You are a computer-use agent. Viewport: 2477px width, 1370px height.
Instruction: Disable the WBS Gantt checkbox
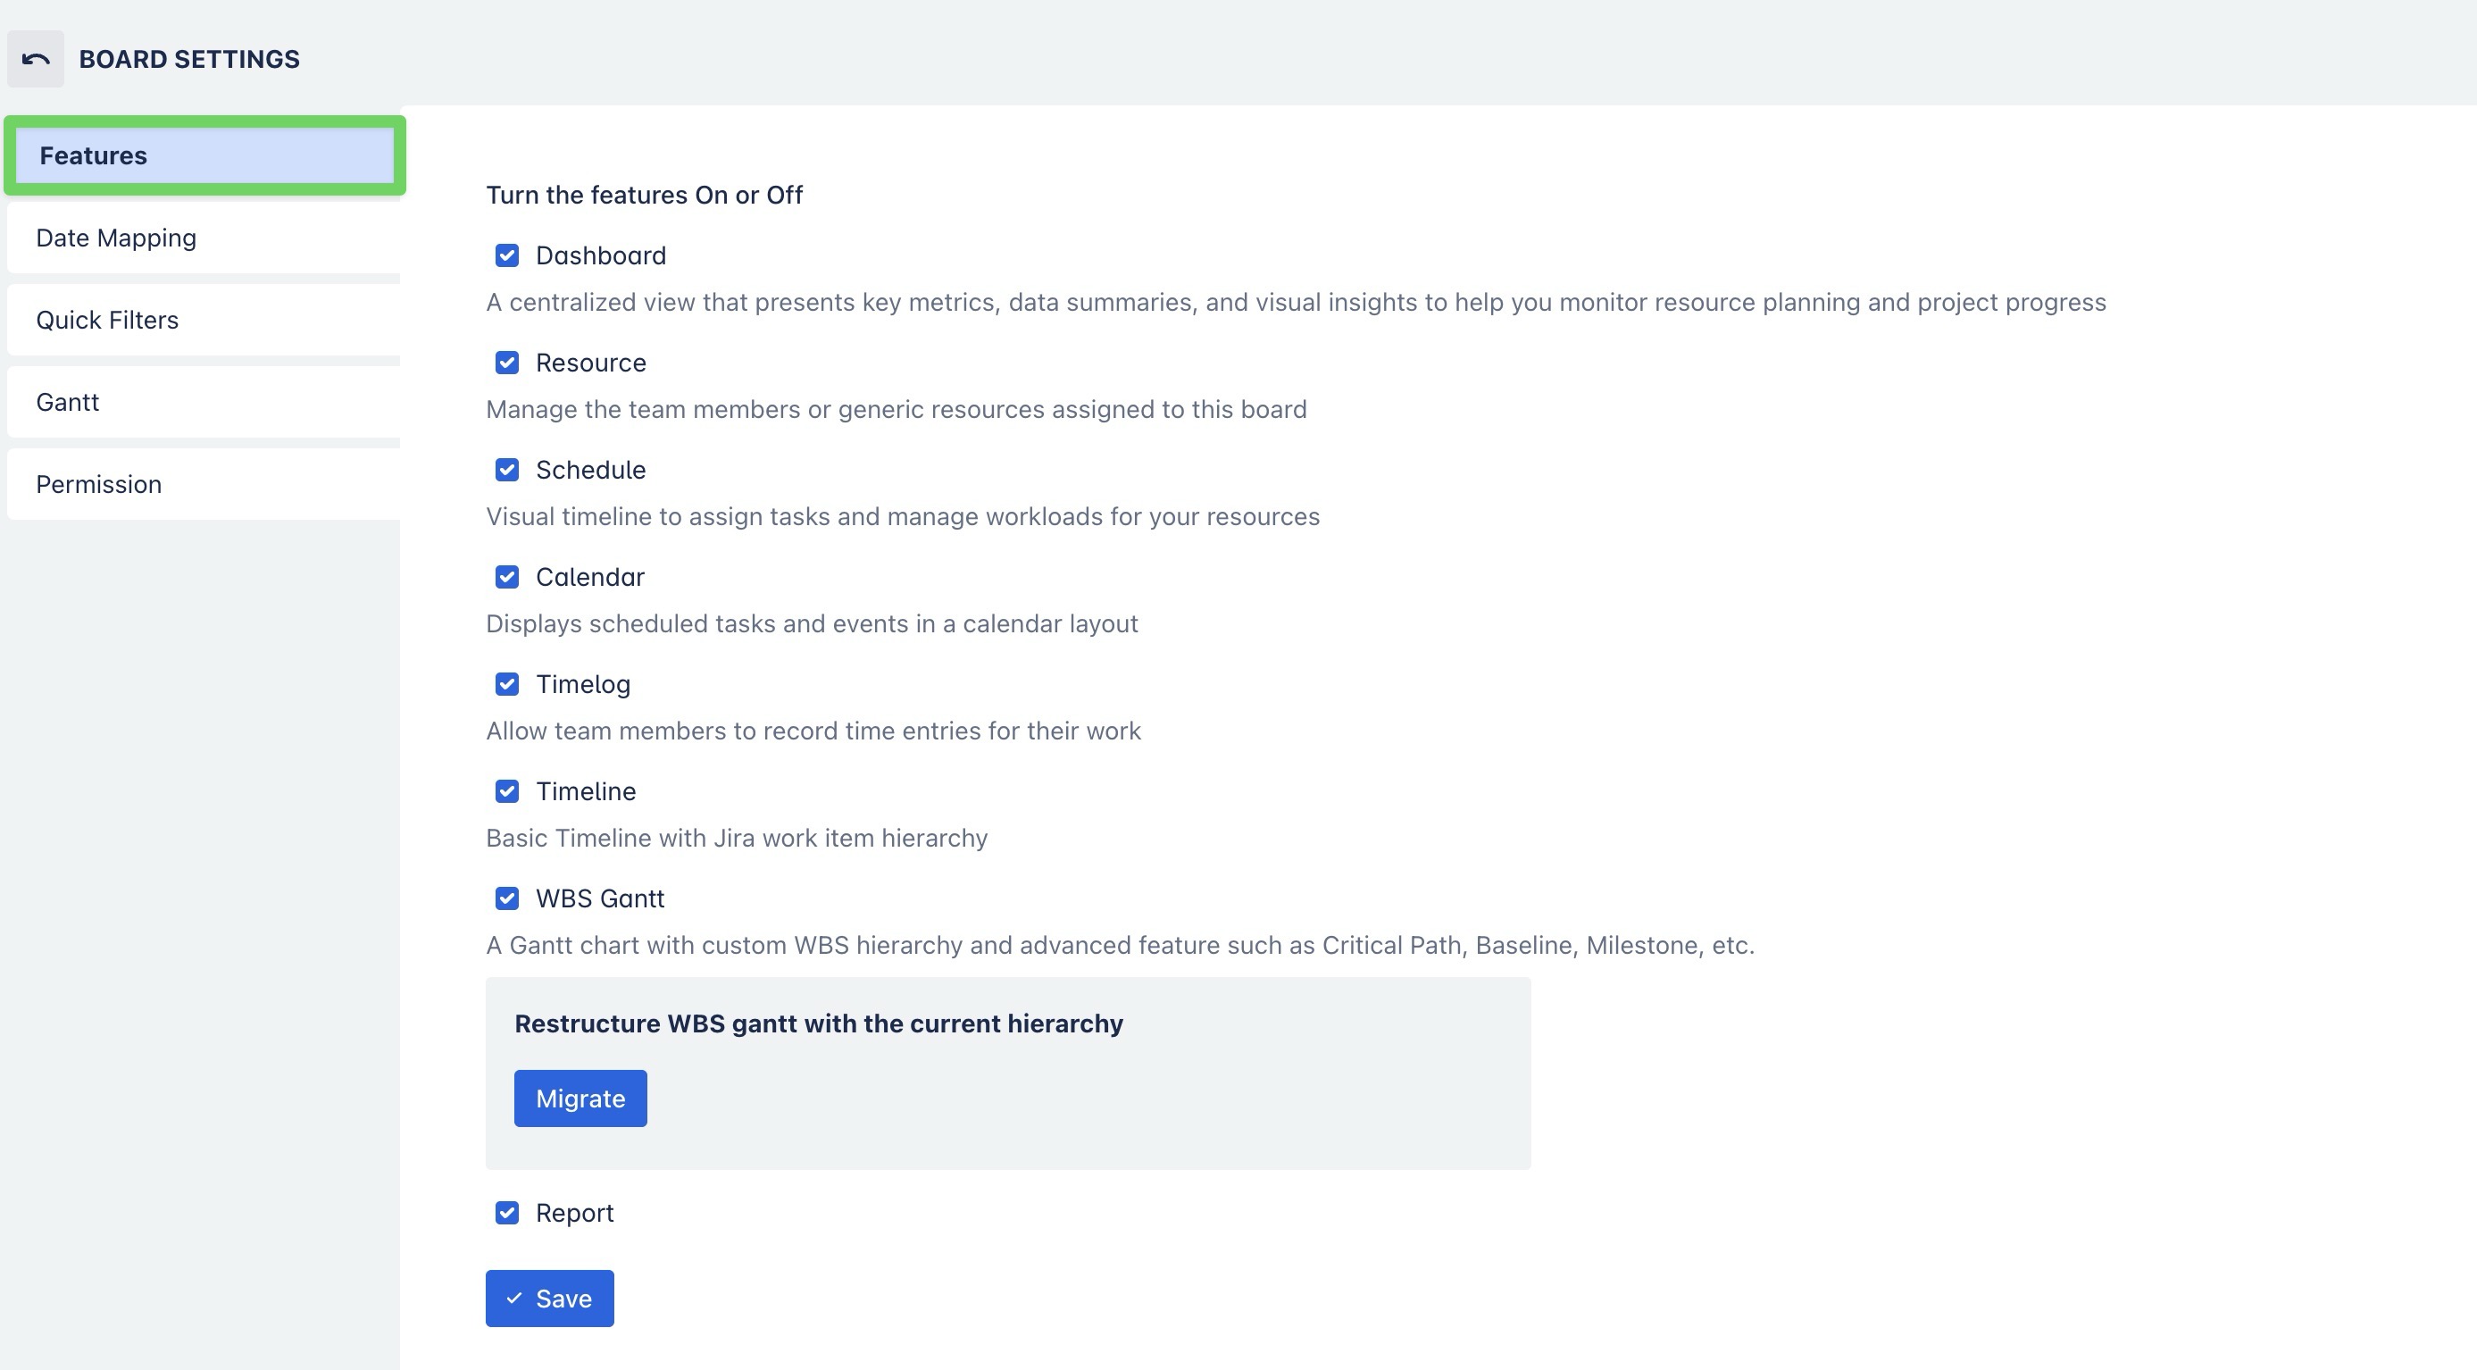coord(507,899)
